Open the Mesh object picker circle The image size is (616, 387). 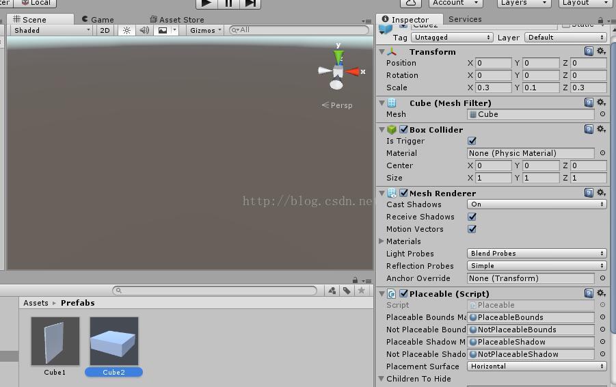point(602,114)
